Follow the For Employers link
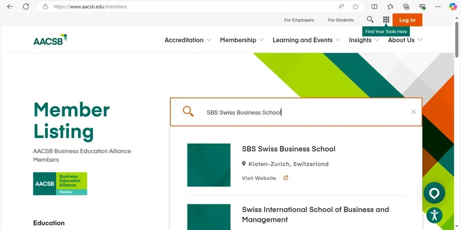Image resolution: width=461 pixels, height=230 pixels. click(299, 20)
